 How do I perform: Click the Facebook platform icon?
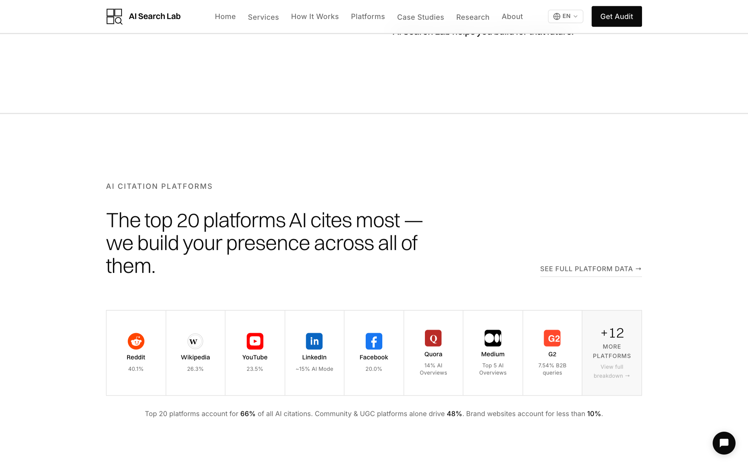374,341
